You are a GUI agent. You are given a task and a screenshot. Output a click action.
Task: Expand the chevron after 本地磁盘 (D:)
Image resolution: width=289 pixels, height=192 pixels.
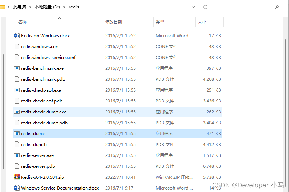(64, 7)
